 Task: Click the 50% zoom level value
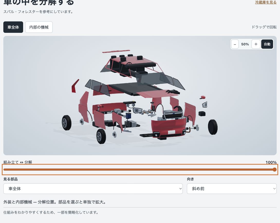tap(245, 44)
